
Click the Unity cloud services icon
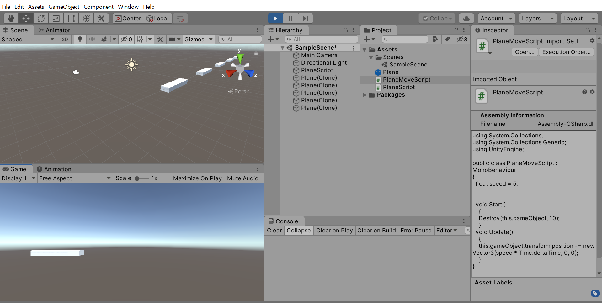466,18
